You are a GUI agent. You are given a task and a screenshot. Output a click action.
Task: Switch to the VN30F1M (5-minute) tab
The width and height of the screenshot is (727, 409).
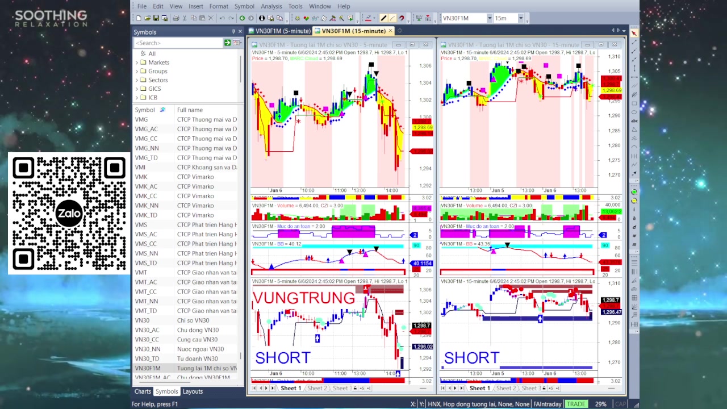(282, 31)
